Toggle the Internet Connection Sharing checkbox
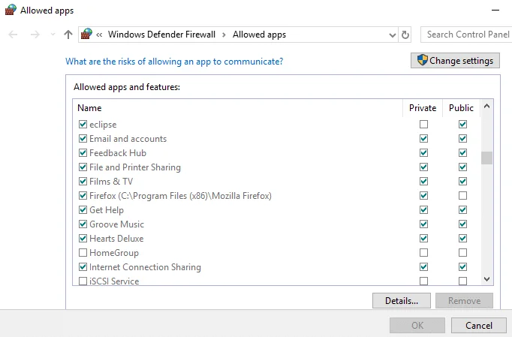 tap(83, 266)
